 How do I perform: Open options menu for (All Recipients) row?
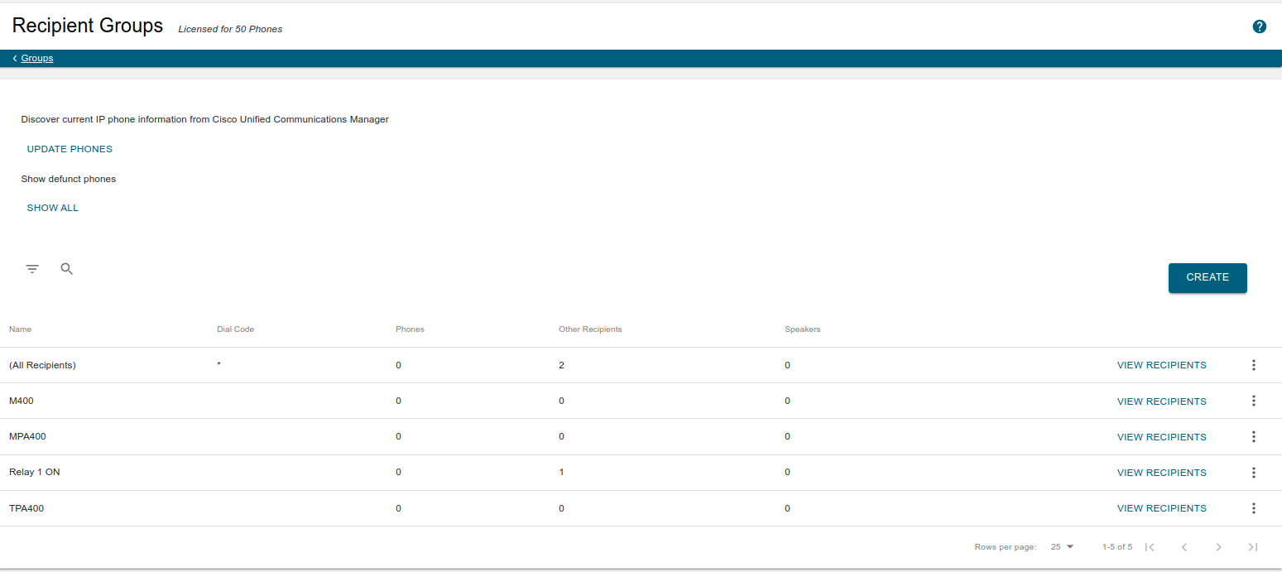pos(1253,365)
